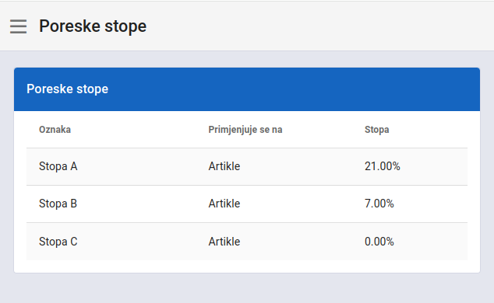Viewport: 494px width, 303px height.
Task: Sort by the Oznaka column header
Action: (x=55, y=130)
